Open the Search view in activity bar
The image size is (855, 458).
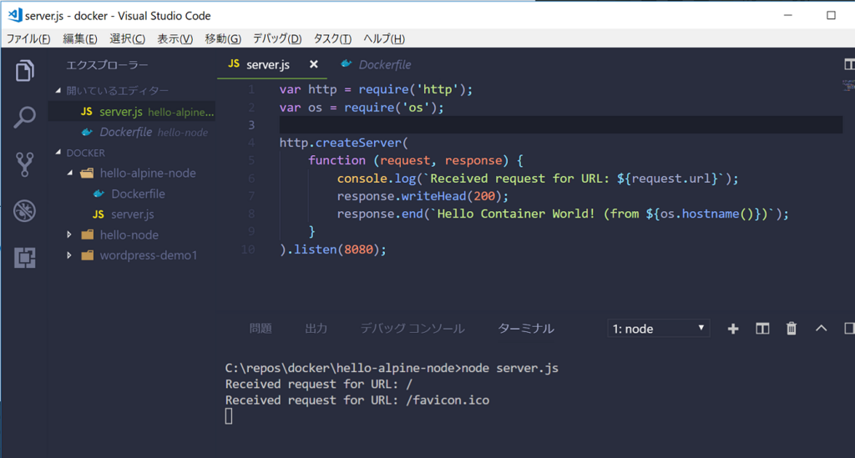point(24,117)
